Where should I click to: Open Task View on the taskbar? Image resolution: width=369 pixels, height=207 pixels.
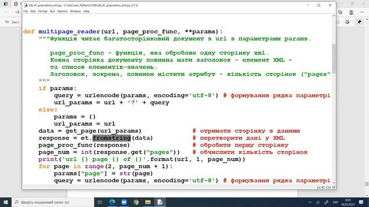tap(100, 202)
